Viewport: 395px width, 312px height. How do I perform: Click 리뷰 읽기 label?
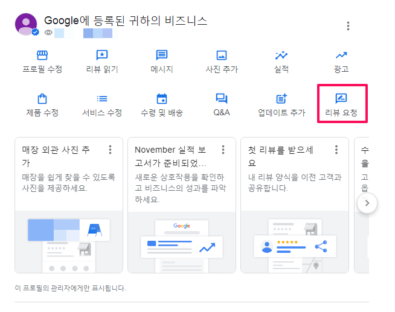click(x=102, y=69)
